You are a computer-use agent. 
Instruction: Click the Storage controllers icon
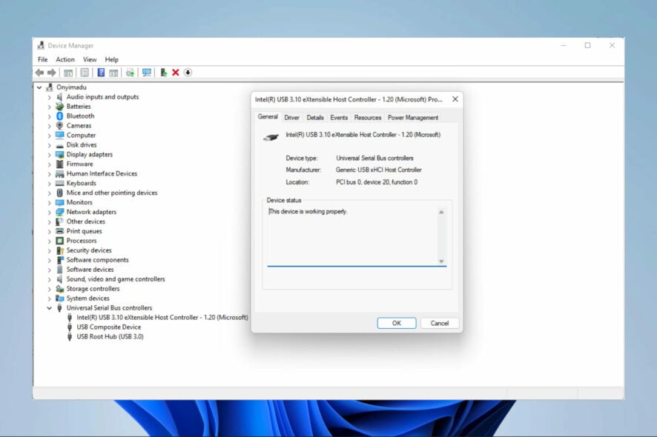[59, 289]
